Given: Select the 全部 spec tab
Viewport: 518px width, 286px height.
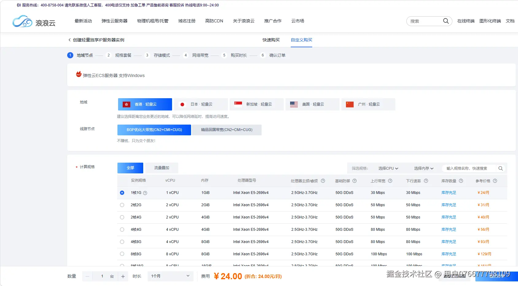Looking at the screenshot, I should pos(130,168).
